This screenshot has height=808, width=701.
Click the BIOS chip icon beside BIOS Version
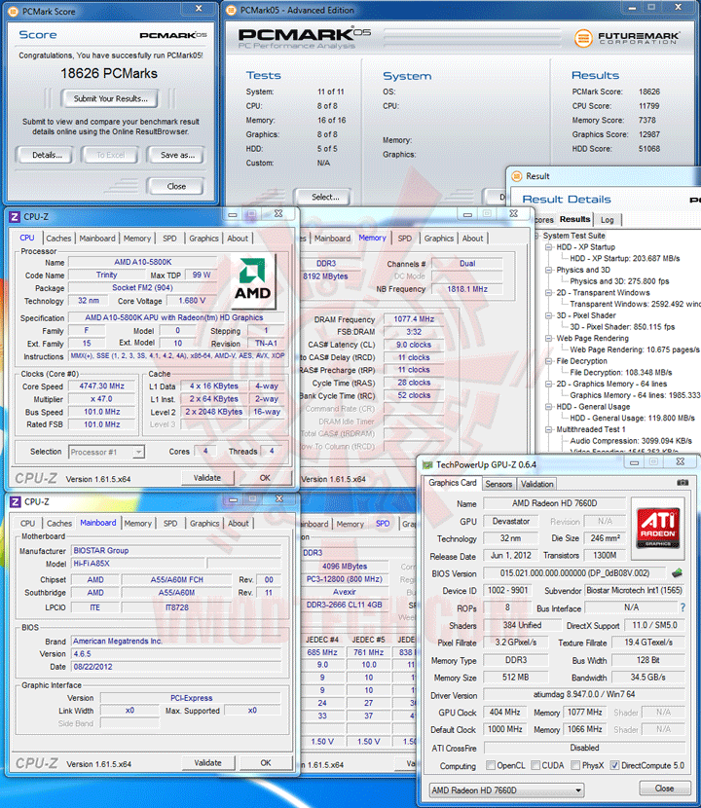tap(678, 573)
